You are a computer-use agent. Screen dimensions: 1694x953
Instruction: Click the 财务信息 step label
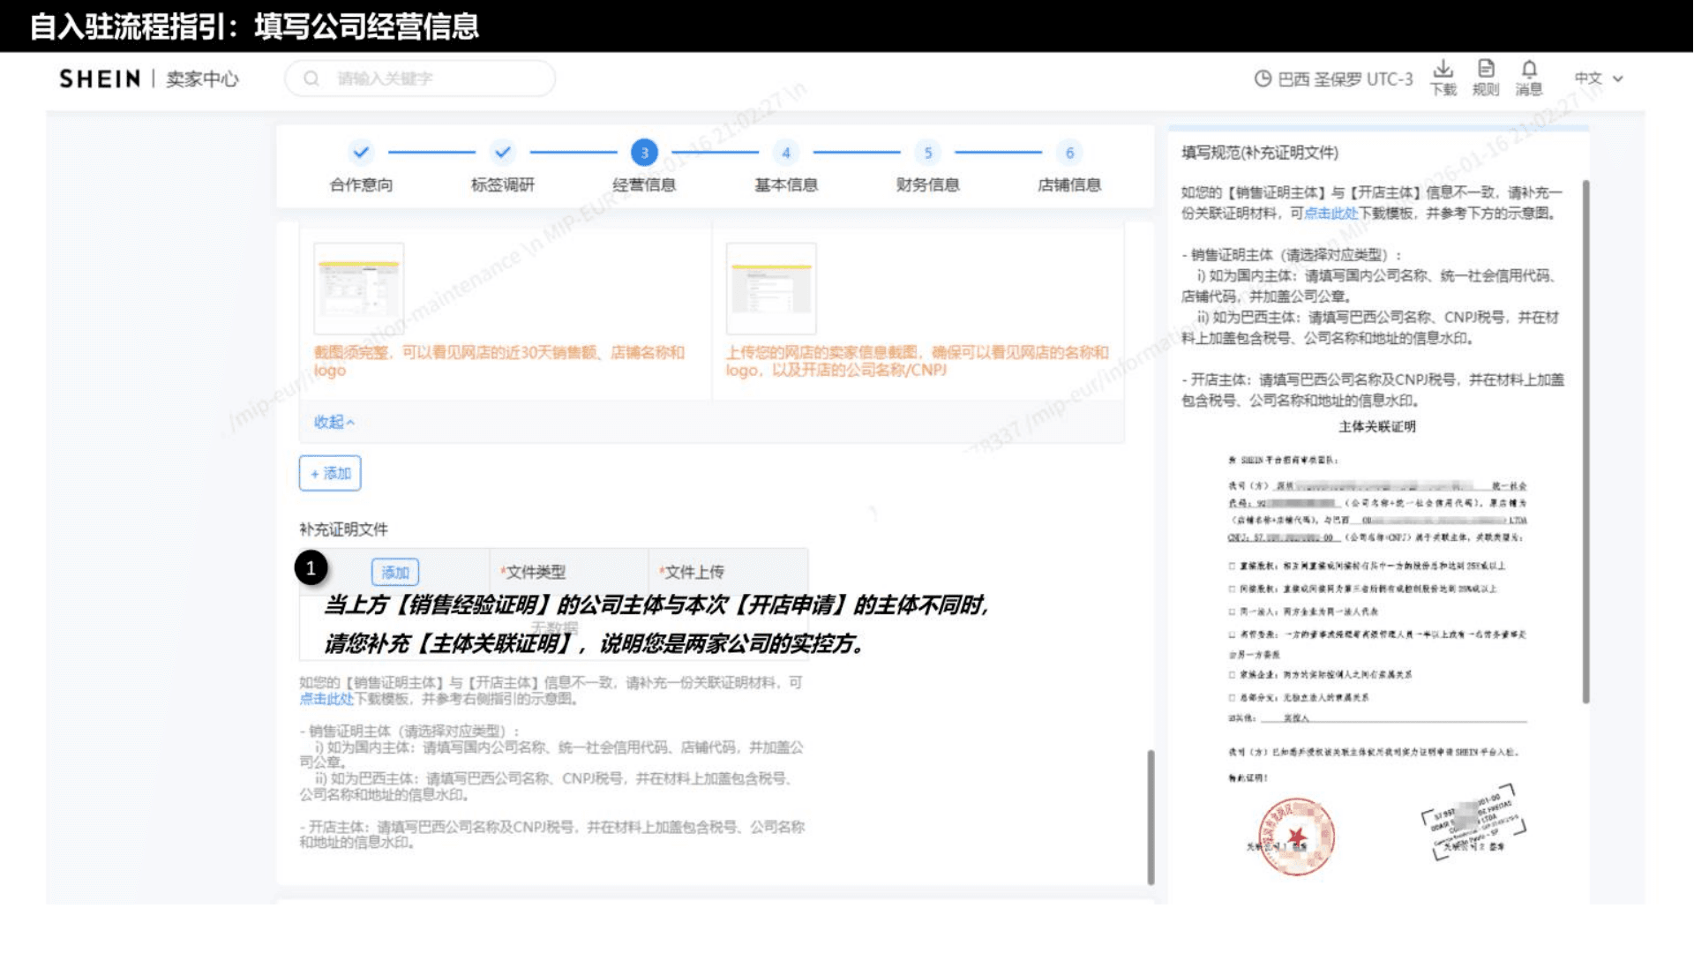click(927, 184)
